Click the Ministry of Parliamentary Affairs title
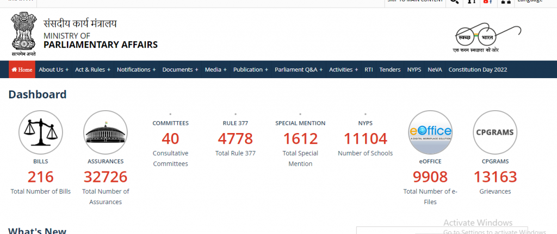557x234 pixels. coord(101,40)
